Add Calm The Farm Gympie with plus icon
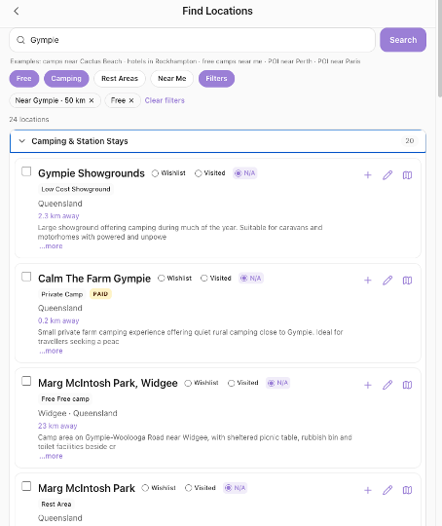 click(368, 281)
